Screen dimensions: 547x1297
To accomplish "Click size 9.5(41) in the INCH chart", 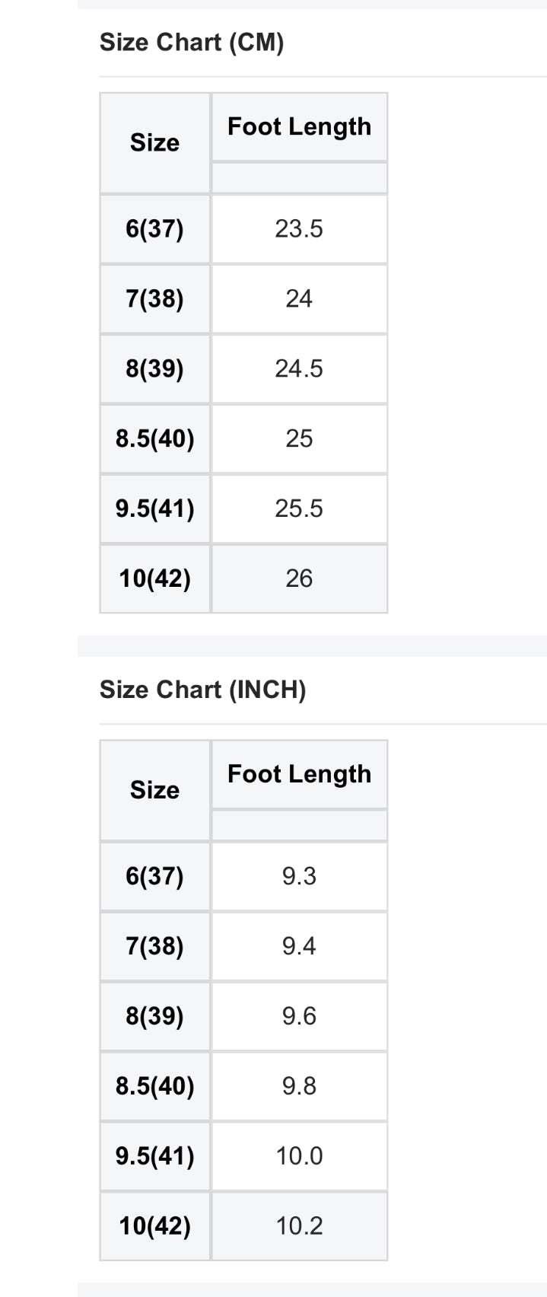I will [155, 1156].
